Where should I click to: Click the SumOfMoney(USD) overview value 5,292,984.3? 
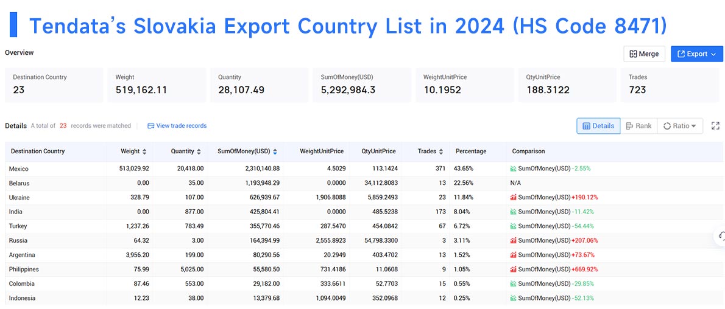pos(348,90)
